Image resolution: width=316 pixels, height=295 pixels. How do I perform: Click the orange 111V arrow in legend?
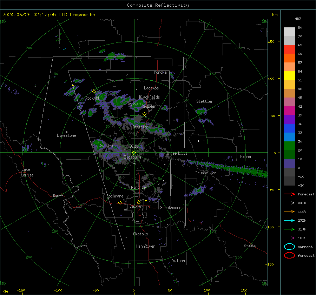click(x=289, y=212)
